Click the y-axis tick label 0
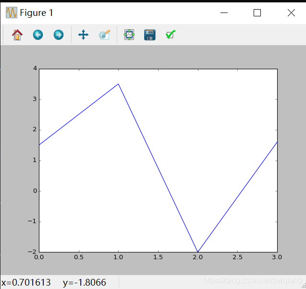The height and width of the screenshot is (289, 306). tap(35, 191)
